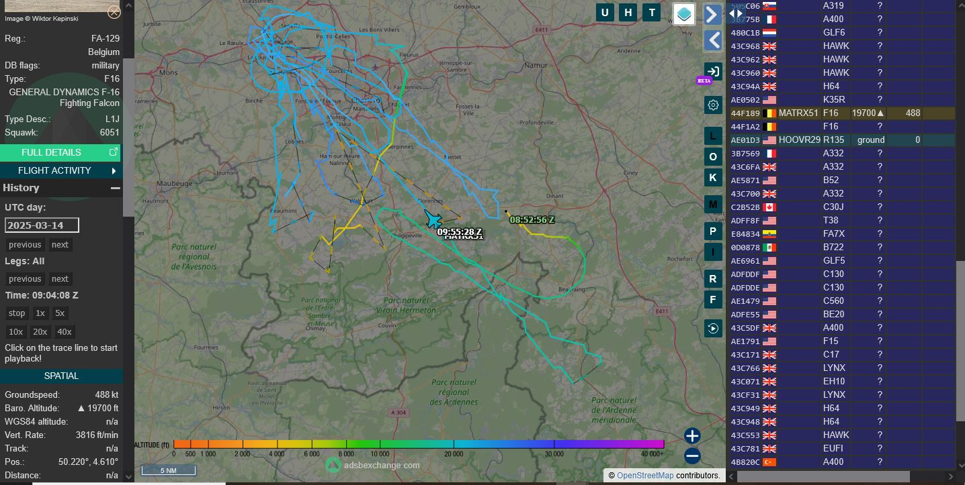Click the right chevron map button

click(713, 14)
